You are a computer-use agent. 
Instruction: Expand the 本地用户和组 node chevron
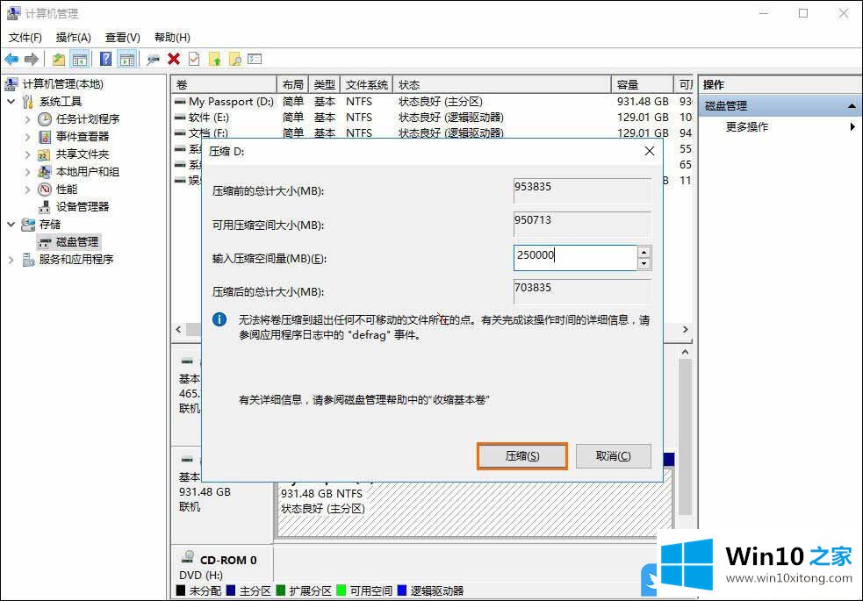tap(27, 172)
